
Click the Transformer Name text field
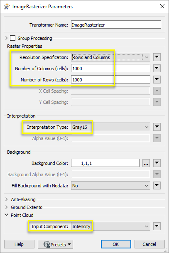pos(116,25)
